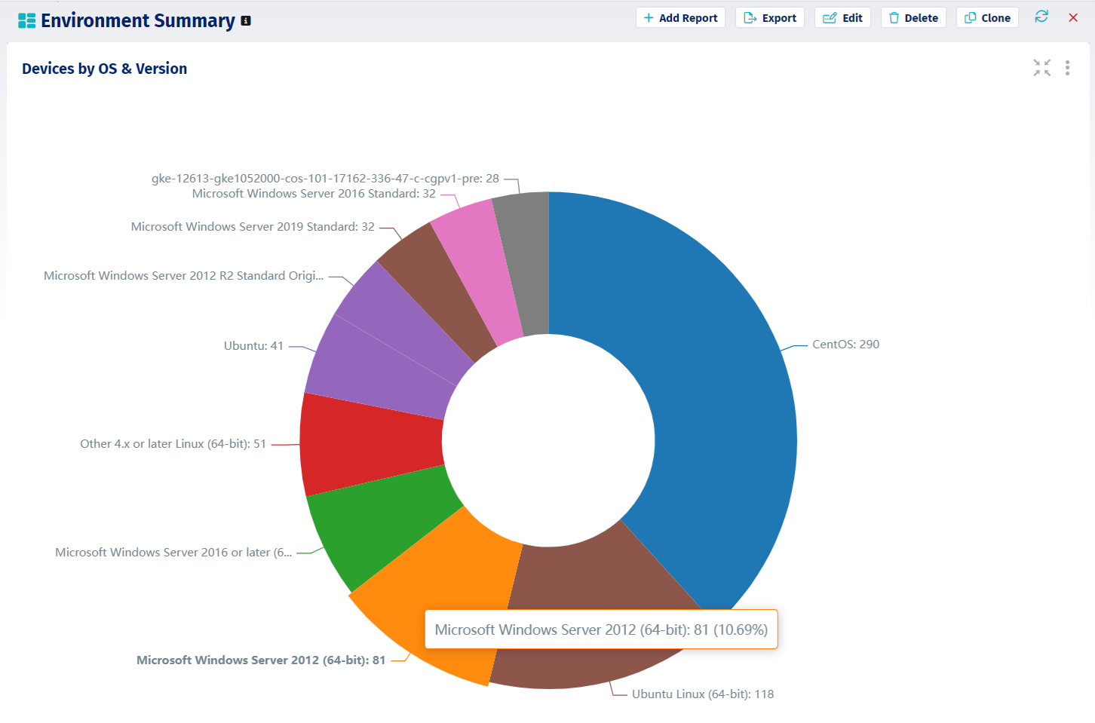Click the 'Other 4.x or later Linux (64-bit): 51' label
The width and height of the screenshot is (1095, 723).
pos(173,444)
